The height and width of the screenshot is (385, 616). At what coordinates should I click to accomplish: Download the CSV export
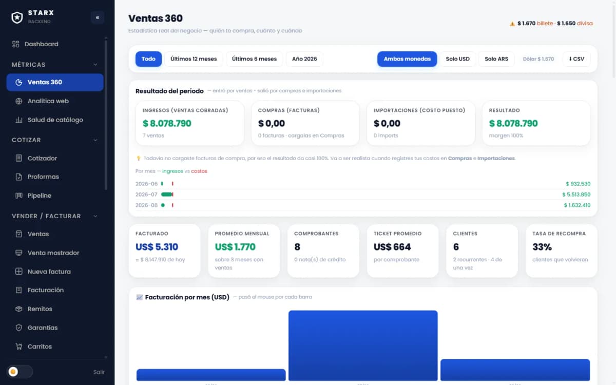pos(576,59)
